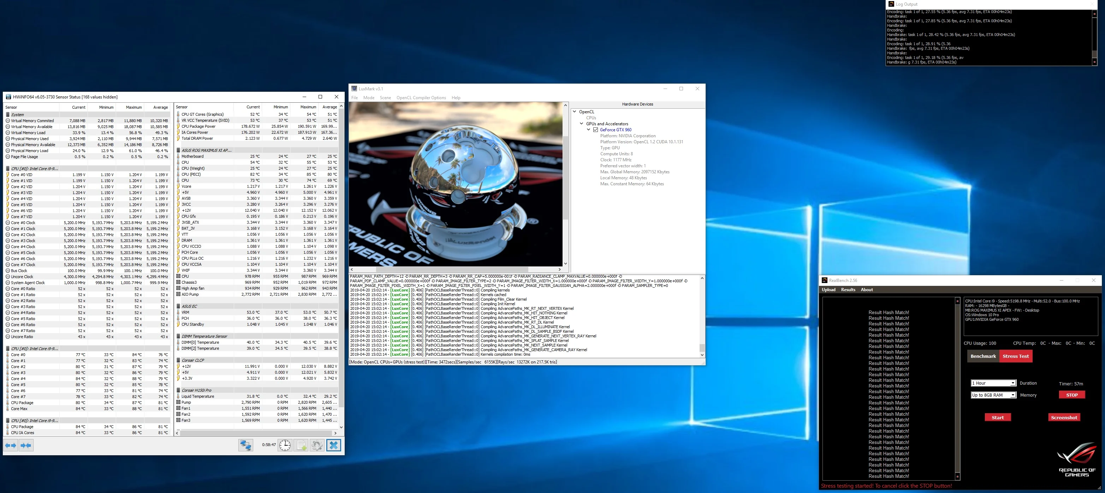This screenshot has width=1105, height=493.
Task: Open LuxMark Mode menu
Action: click(x=368, y=98)
